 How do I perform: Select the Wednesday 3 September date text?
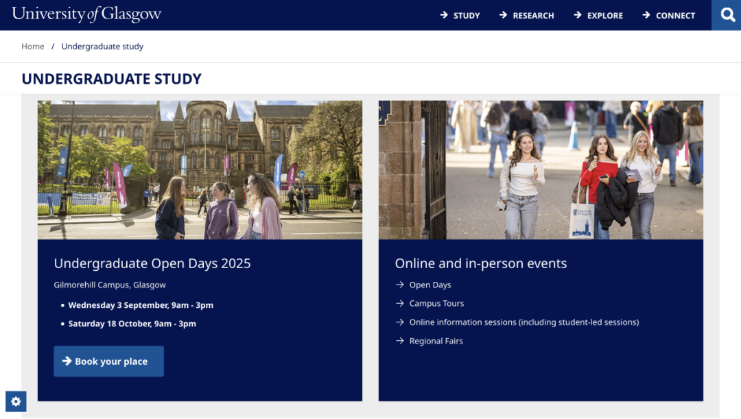pyautogui.click(x=141, y=305)
